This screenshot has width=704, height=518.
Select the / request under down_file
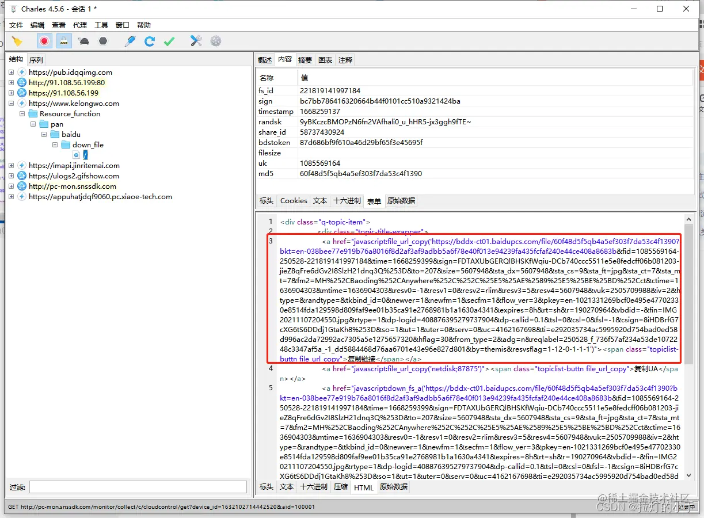coord(85,155)
